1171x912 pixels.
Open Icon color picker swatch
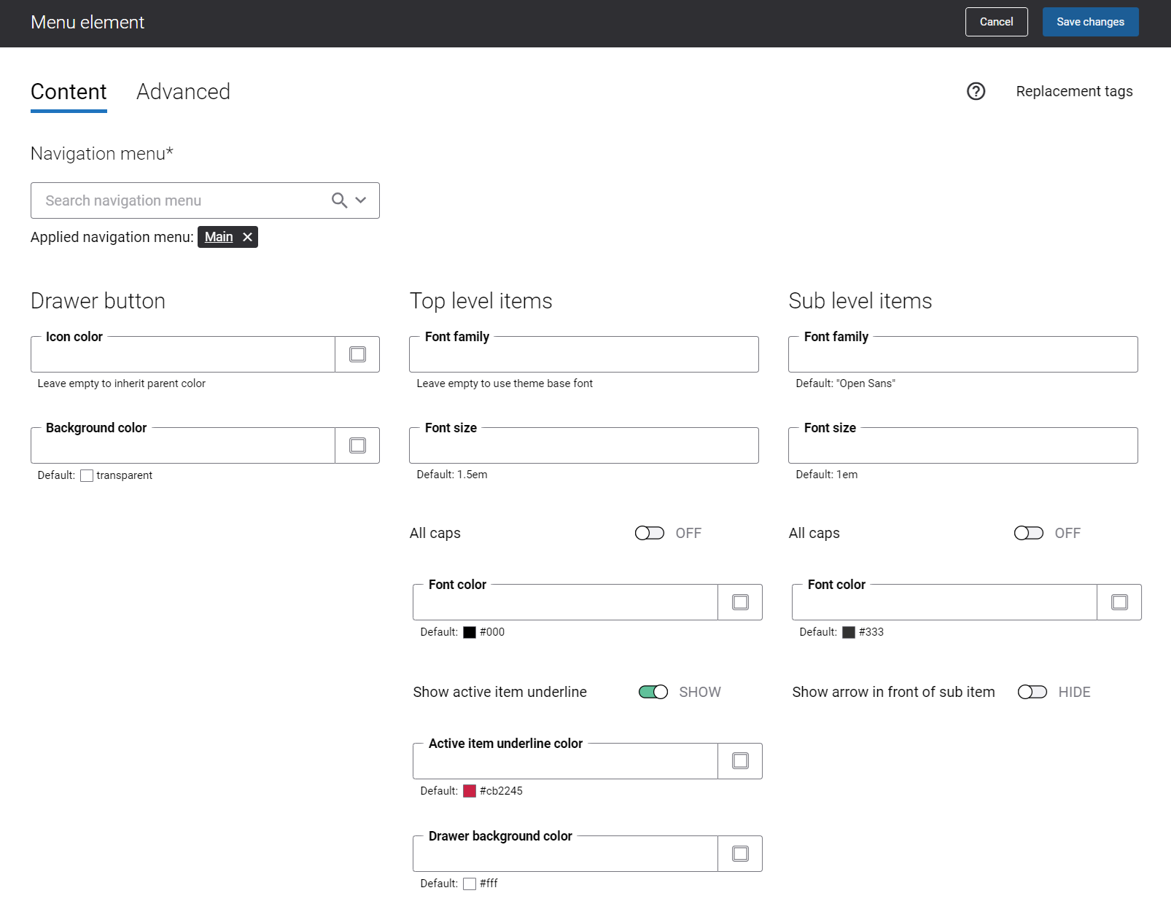pyautogui.click(x=357, y=354)
